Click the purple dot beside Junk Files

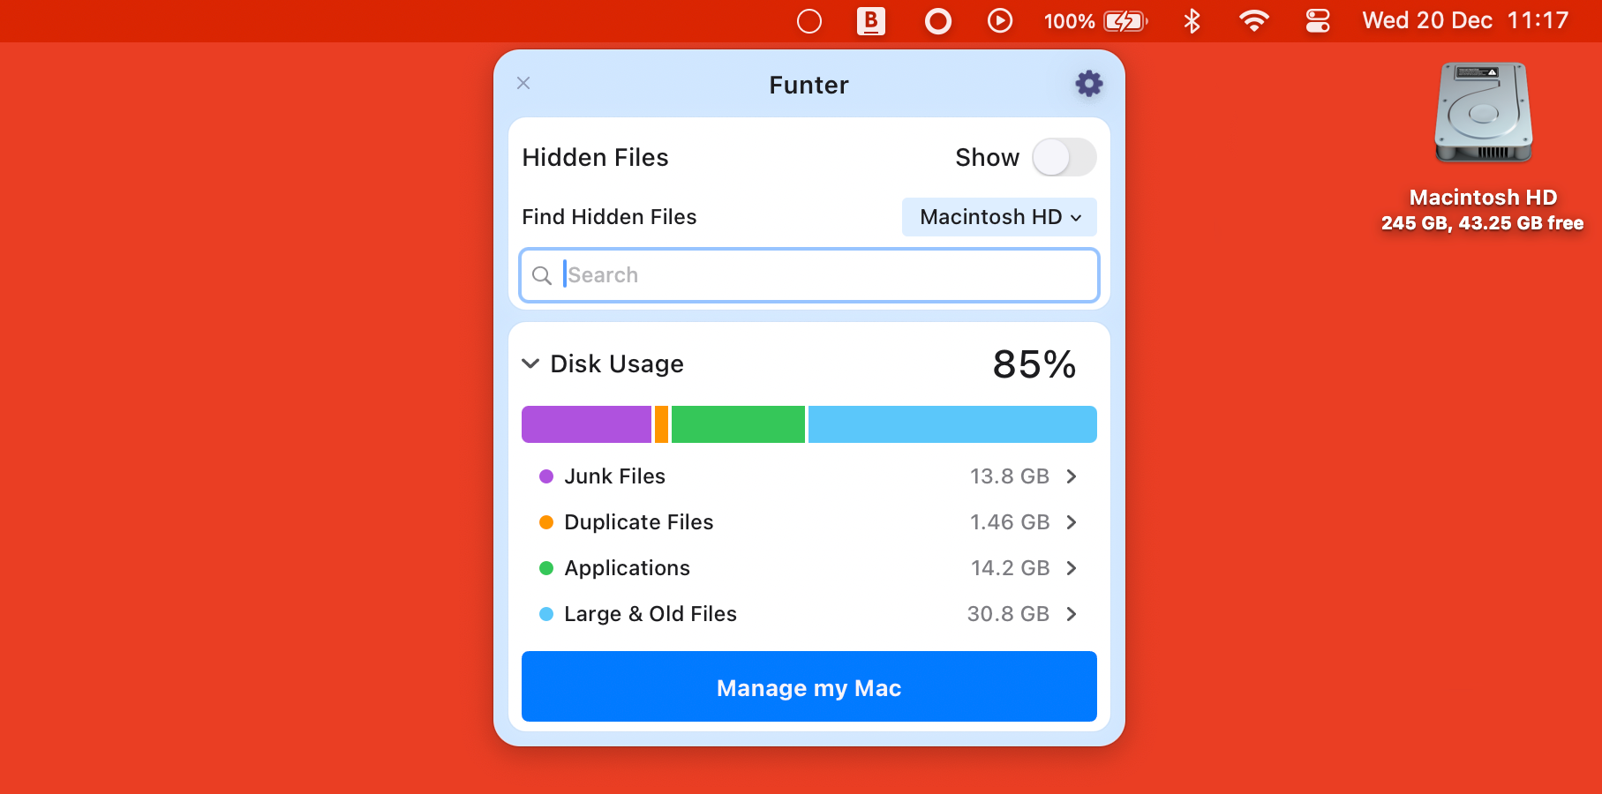546,476
